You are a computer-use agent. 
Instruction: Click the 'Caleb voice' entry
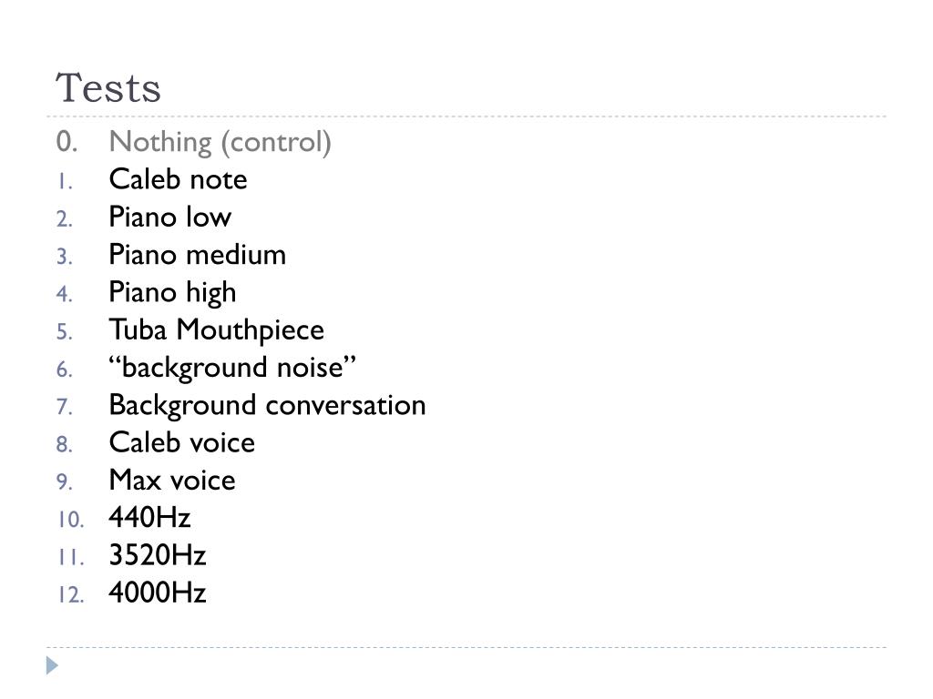(182, 442)
